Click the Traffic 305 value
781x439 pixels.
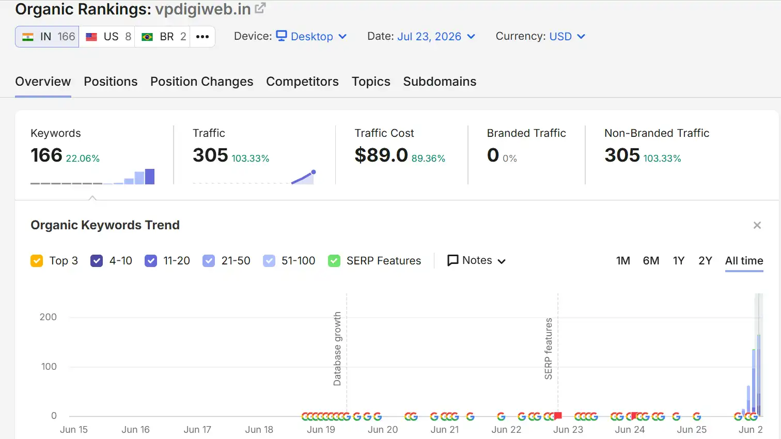tap(210, 155)
